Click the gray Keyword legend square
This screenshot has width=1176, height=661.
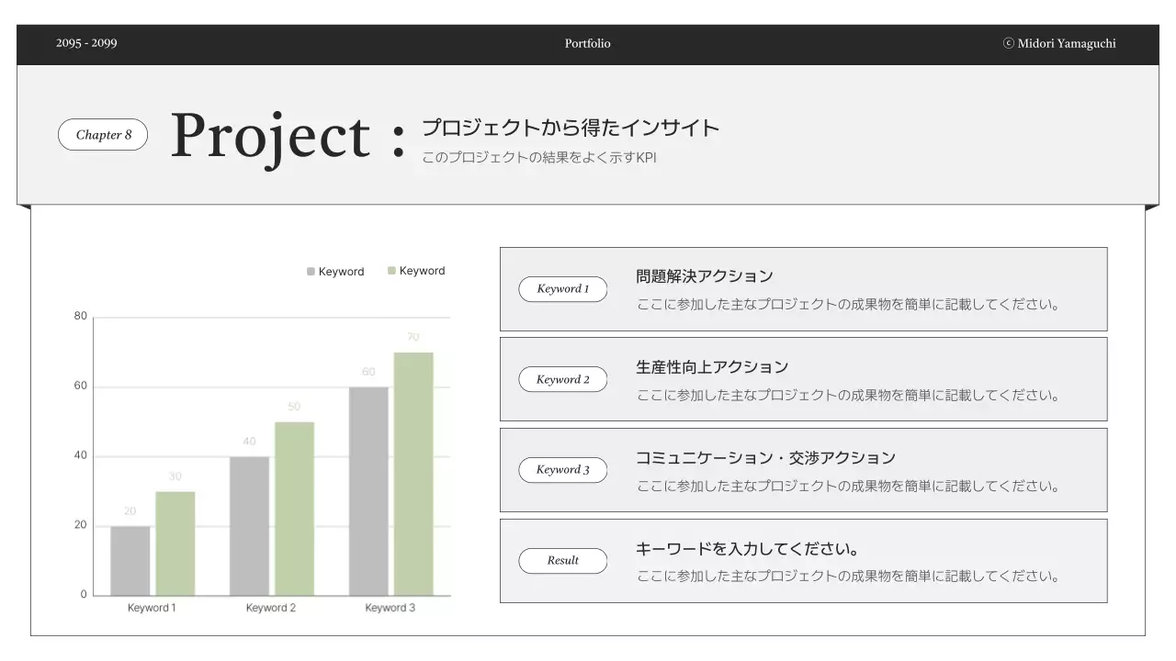(311, 272)
